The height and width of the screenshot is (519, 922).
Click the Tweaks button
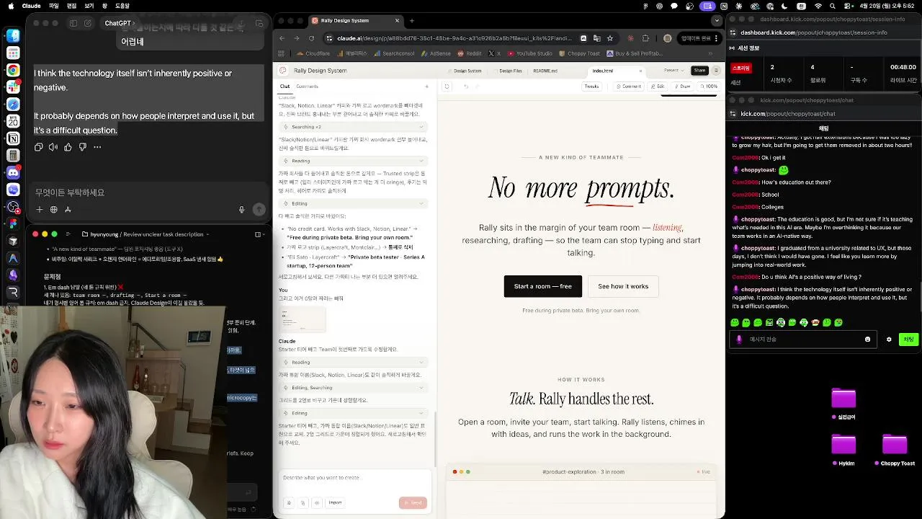(591, 86)
